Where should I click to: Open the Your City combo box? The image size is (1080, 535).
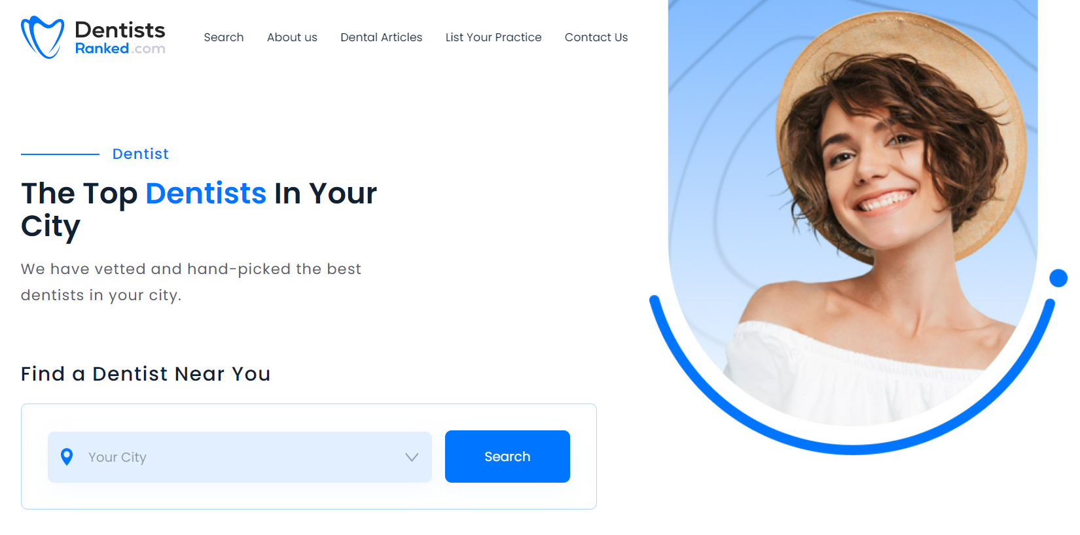(240, 457)
